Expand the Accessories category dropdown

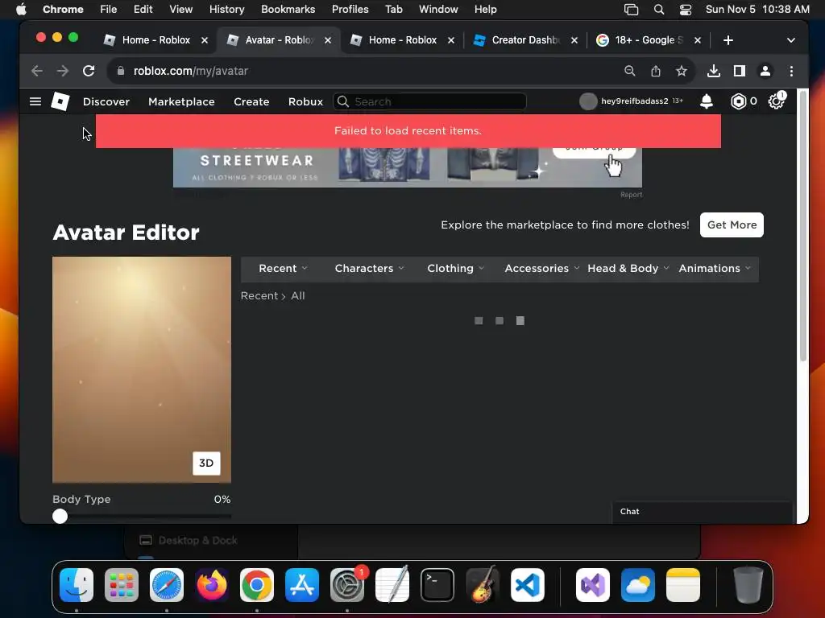tap(542, 269)
